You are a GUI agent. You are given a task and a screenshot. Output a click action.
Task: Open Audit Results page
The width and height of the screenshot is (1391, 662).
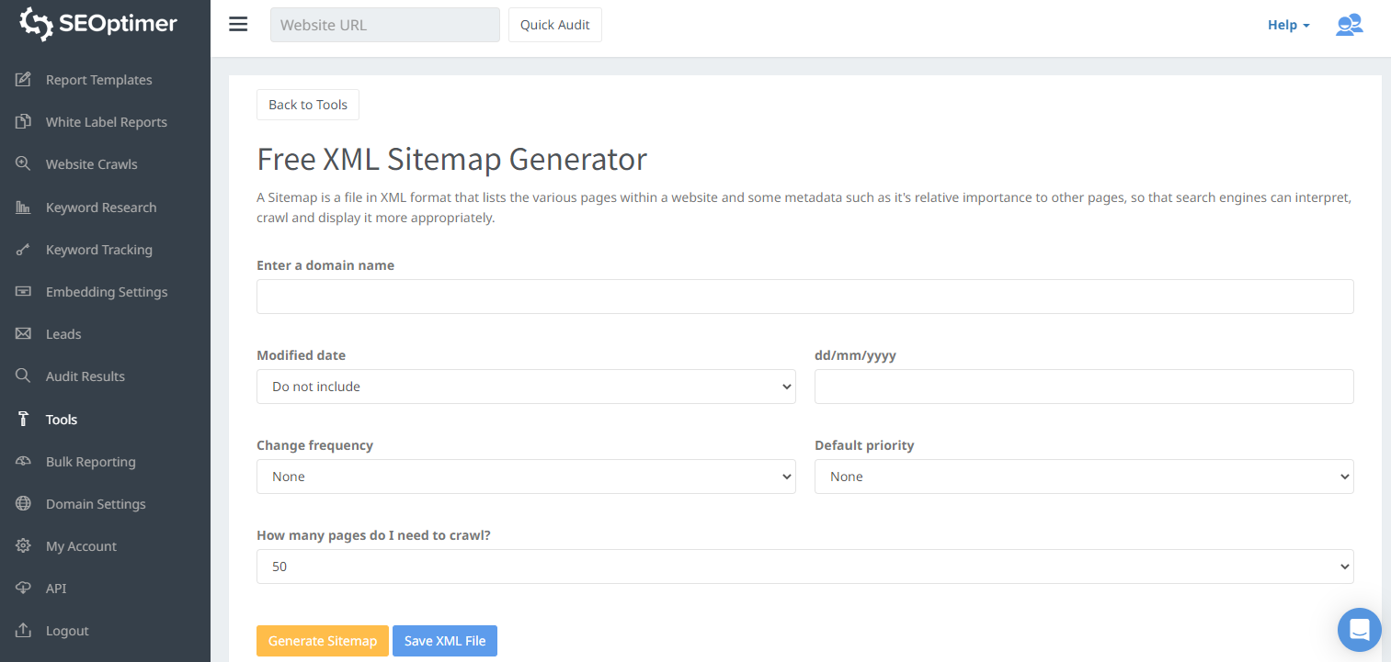coord(86,376)
